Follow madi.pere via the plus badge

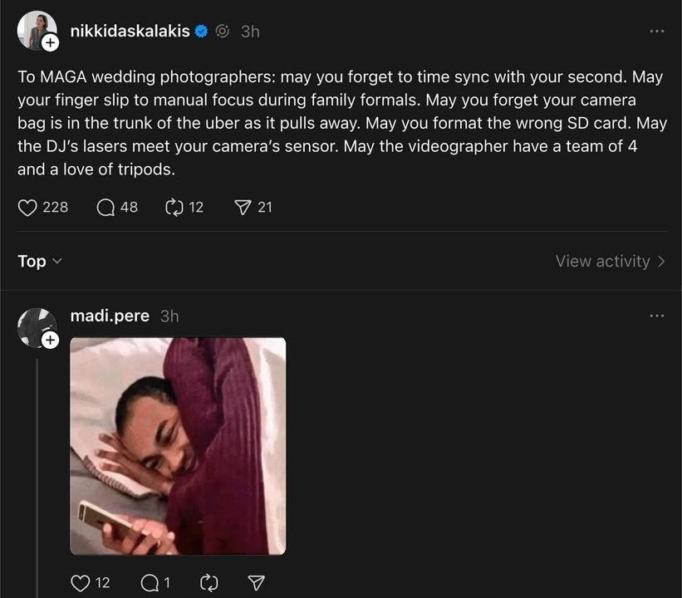point(50,340)
